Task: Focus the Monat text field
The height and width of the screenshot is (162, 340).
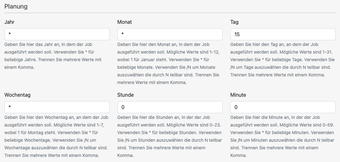Action: click(170, 34)
